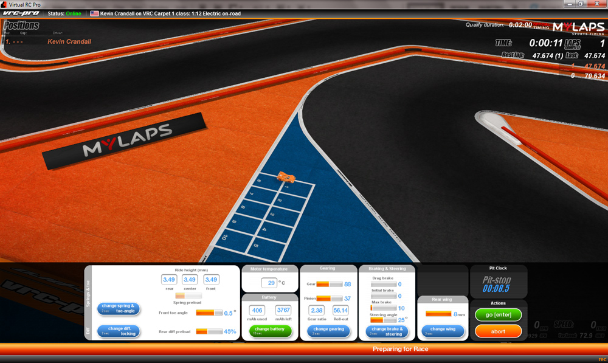This screenshot has width=608, height=363.
Task: Click the TIME 0:00:11 readout
Action: point(528,43)
